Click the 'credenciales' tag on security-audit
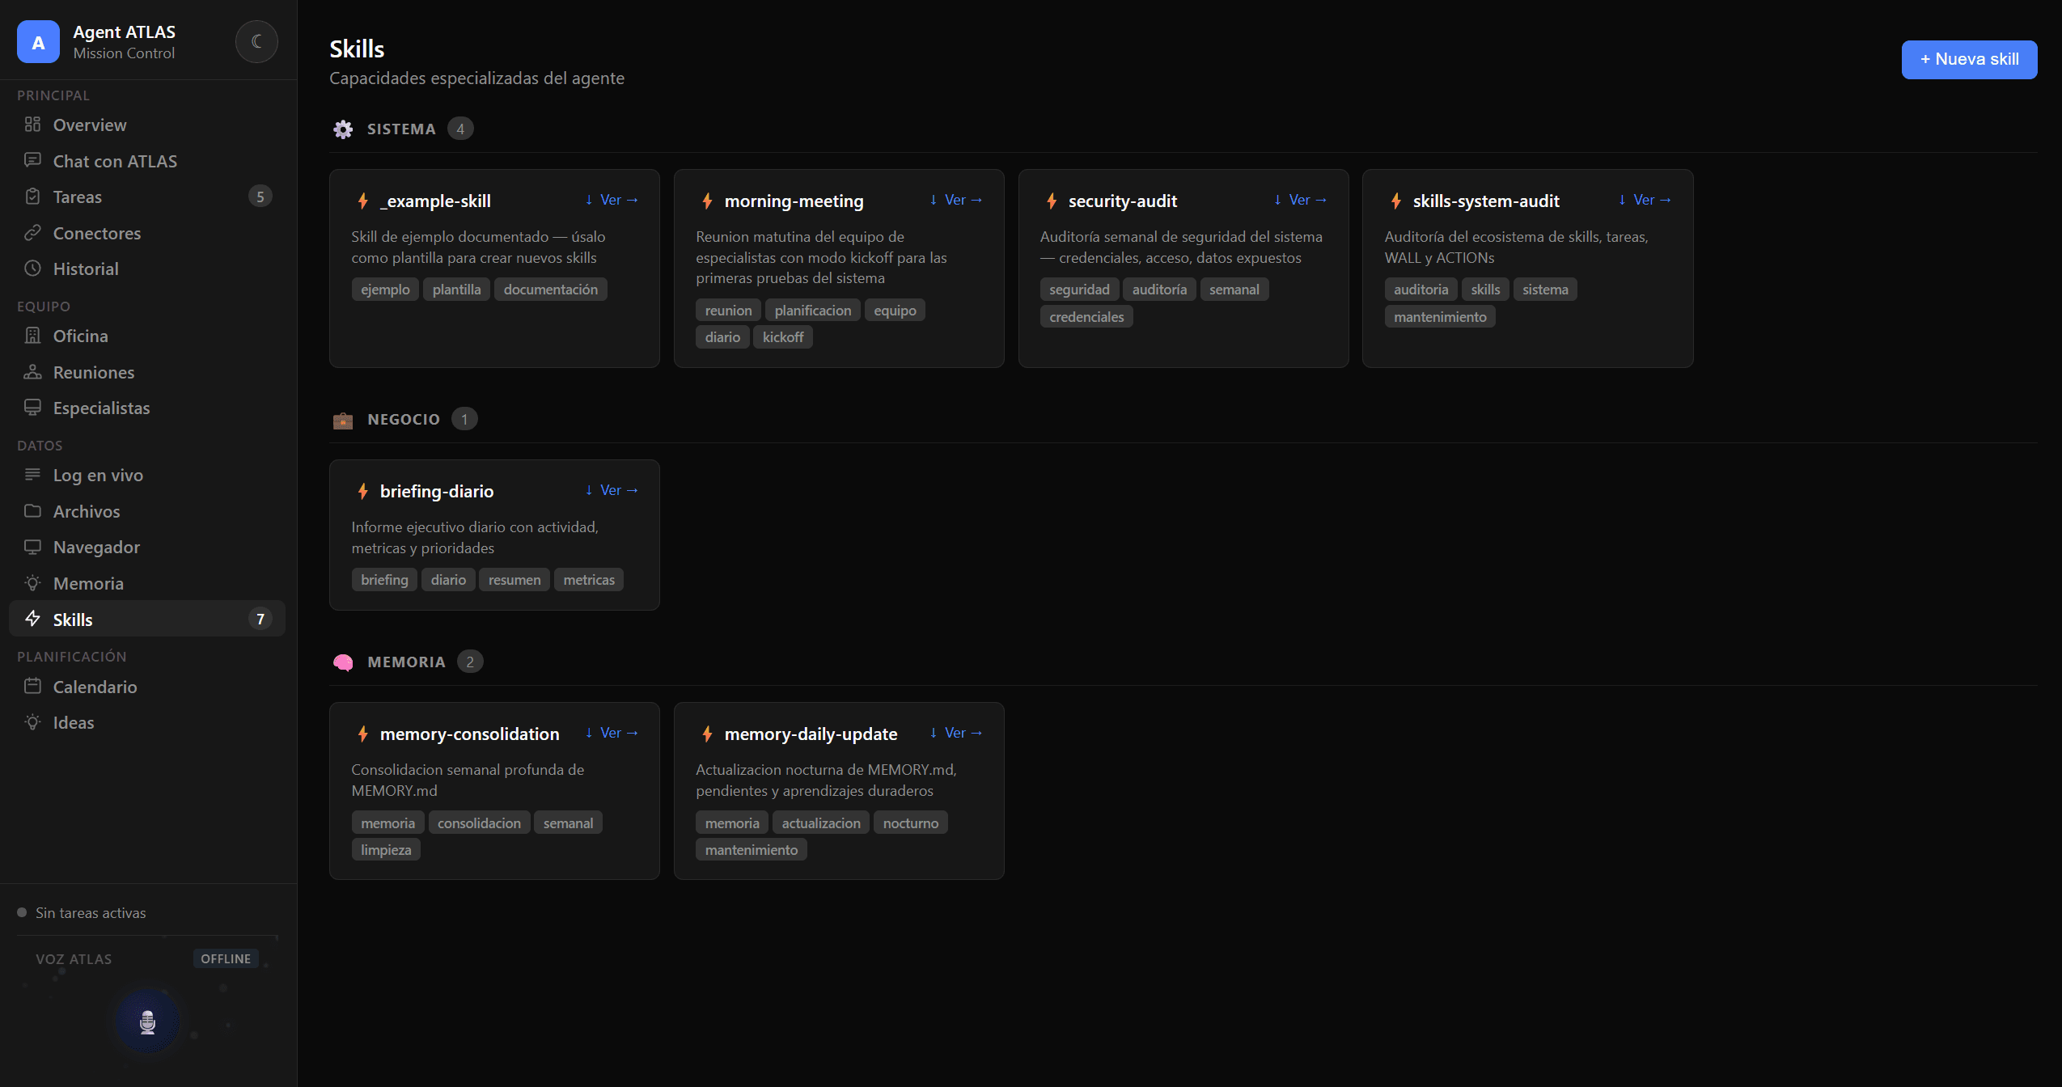The image size is (2062, 1087). (x=1086, y=317)
